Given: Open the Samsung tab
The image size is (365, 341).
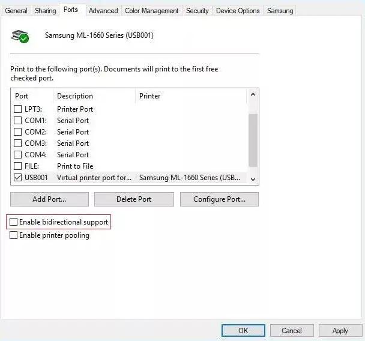Looking at the screenshot, I should point(280,11).
